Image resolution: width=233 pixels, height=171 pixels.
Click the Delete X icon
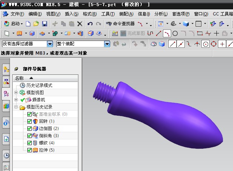pyautogui.click(x=80, y=24)
